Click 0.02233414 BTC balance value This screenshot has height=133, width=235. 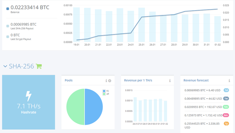pos(30,7)
